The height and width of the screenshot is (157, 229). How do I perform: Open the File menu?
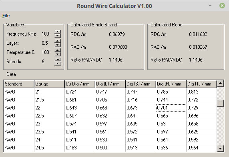(6, 16)
